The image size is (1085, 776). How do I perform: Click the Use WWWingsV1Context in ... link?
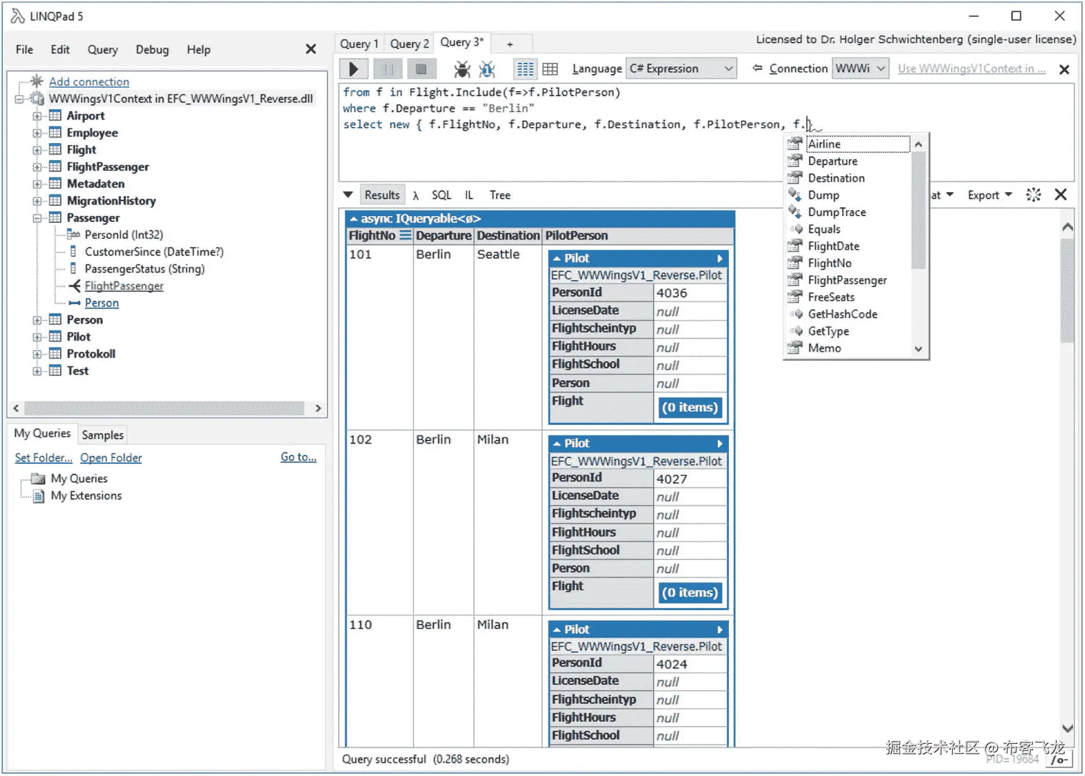pyautogui.click(x=972, y=68)
